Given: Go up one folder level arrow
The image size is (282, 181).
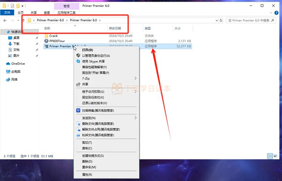Looking at the screenshot, I should click(24, 20).
